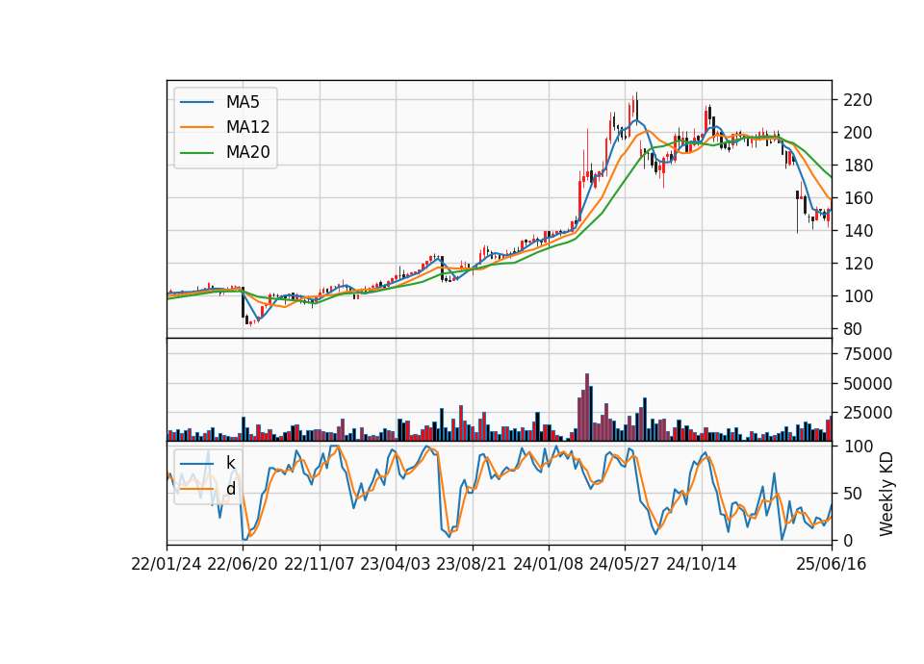The image size is (924, 664).
Task: Click the Weekly KD axis label
Action: click(885, 494)
